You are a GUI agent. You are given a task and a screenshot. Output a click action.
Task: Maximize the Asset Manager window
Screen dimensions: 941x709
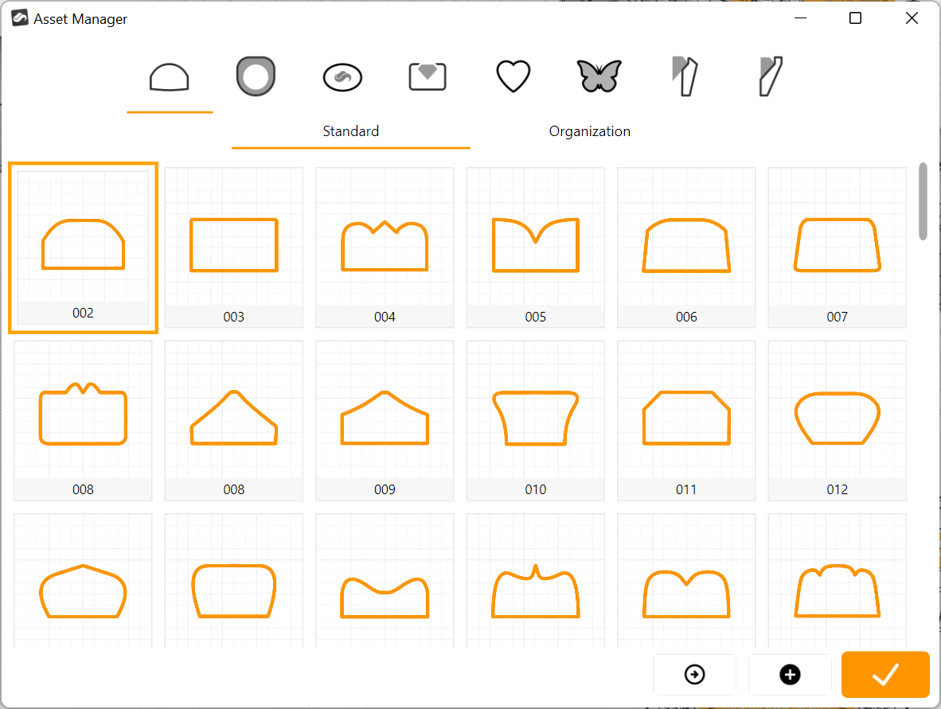tap(855, 18)
